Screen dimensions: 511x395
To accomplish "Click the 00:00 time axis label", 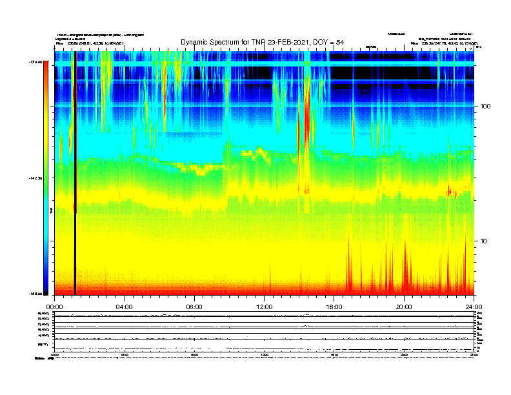I will point(54,307).
